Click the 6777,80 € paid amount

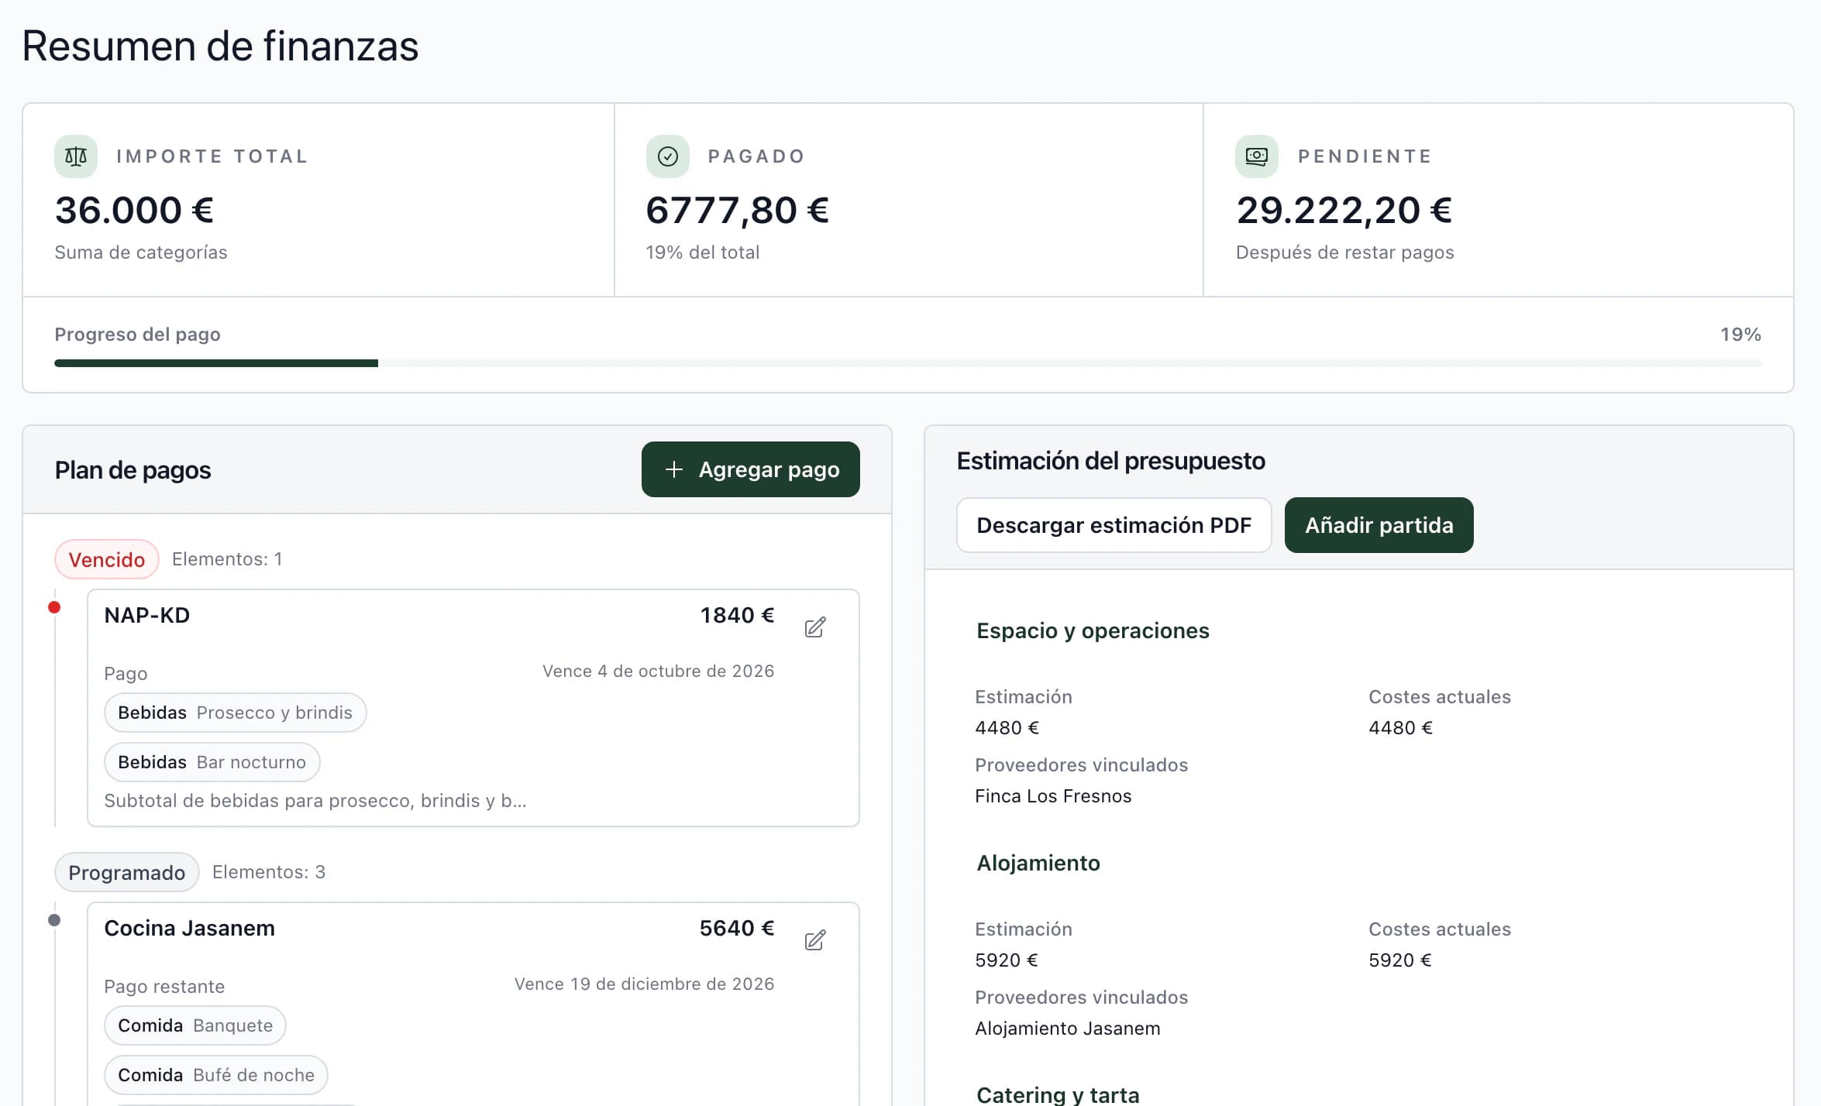coord(737,210)
